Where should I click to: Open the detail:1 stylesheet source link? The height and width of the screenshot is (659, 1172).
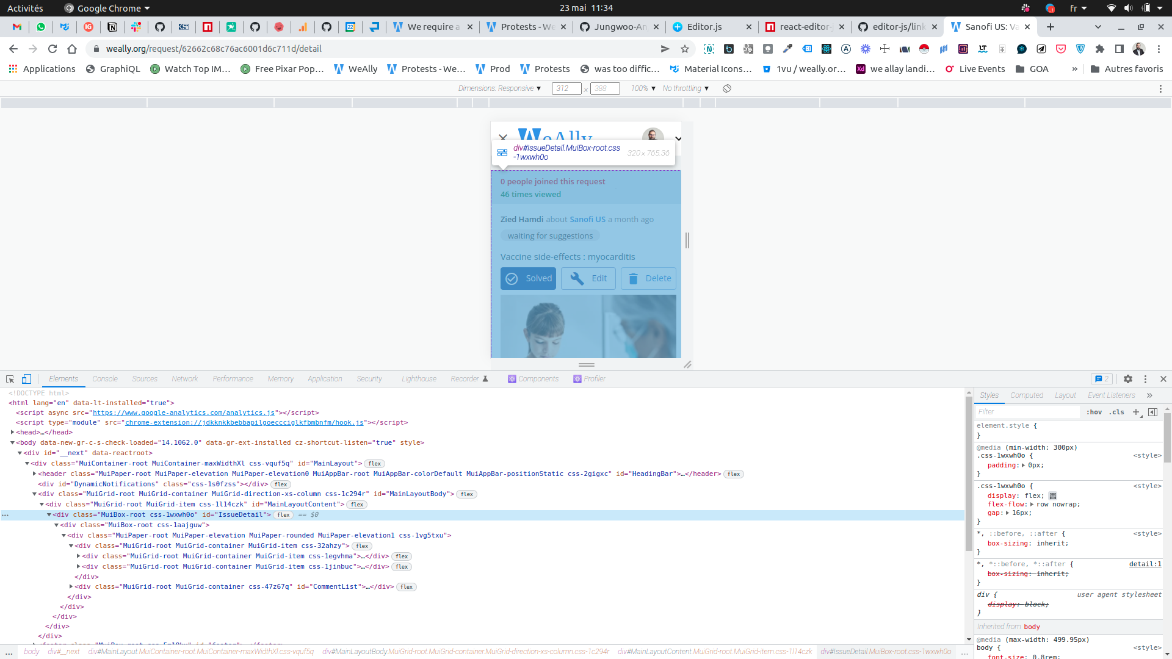pyautogui.click(x=1145, y=564)
